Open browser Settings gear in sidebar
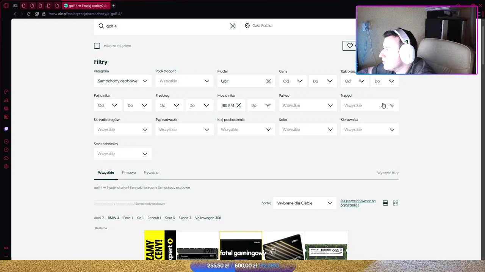Screen dimensions: 485x272 (6, 166)
